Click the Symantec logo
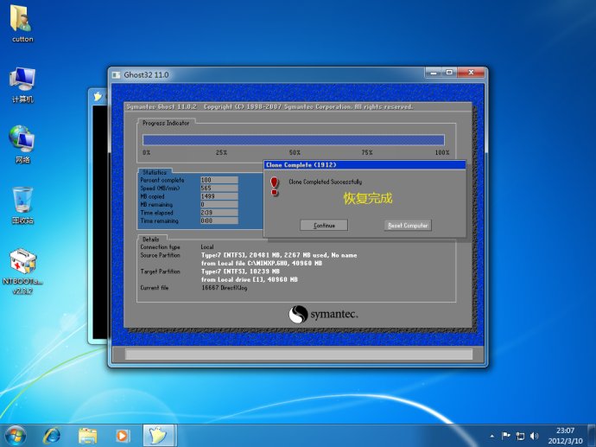The width and height of the screenshot is (596, 447). coord(323,314)
